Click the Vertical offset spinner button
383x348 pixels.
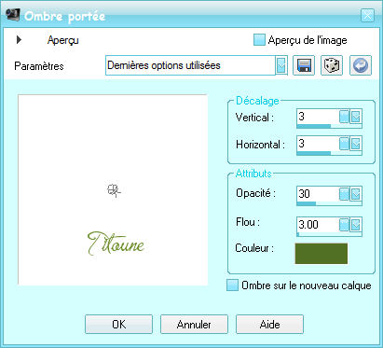(x=344, y=117)
